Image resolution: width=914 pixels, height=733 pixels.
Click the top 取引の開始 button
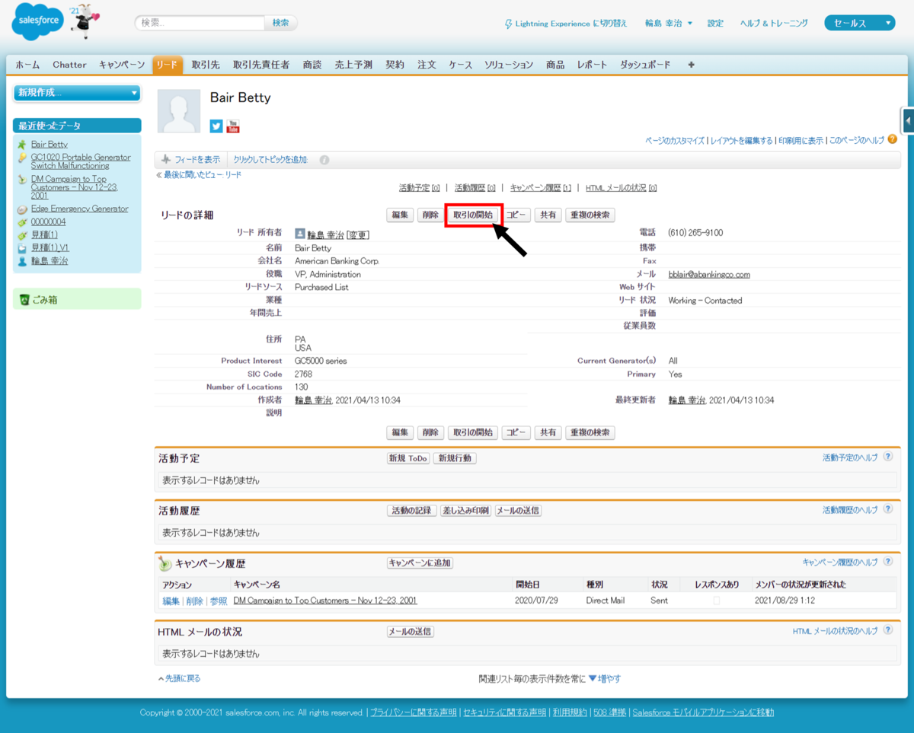(473, 215)
